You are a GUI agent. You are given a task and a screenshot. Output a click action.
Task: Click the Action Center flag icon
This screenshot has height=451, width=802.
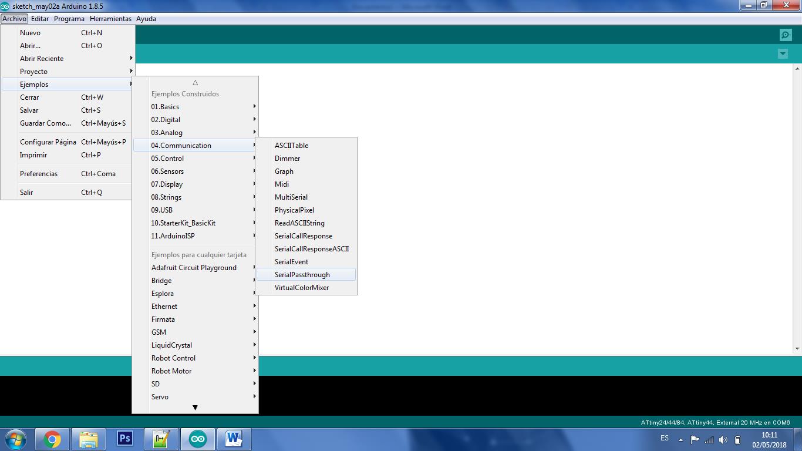695,440
